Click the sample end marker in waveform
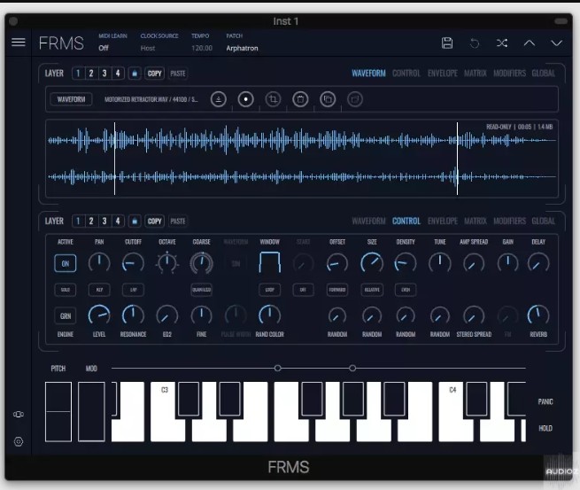580x490 pixels. tap(457, 159)
